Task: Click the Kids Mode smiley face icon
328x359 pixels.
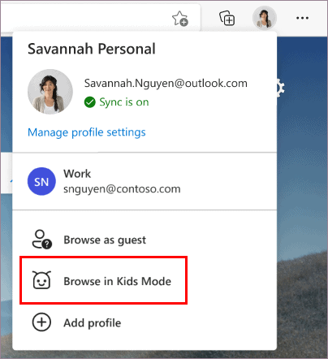Action: click(41, 280)
